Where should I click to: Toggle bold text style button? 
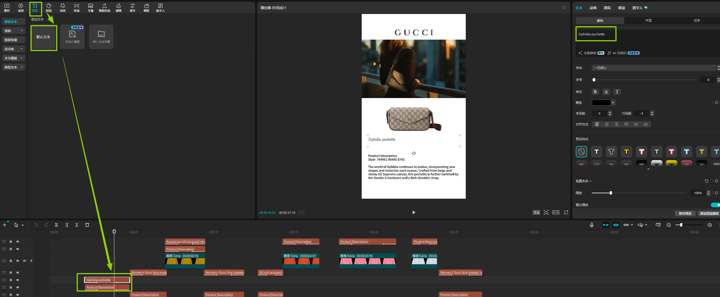coord(595,92)
